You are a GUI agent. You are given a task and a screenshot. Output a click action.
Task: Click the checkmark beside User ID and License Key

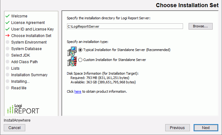(x=7, y=29)
